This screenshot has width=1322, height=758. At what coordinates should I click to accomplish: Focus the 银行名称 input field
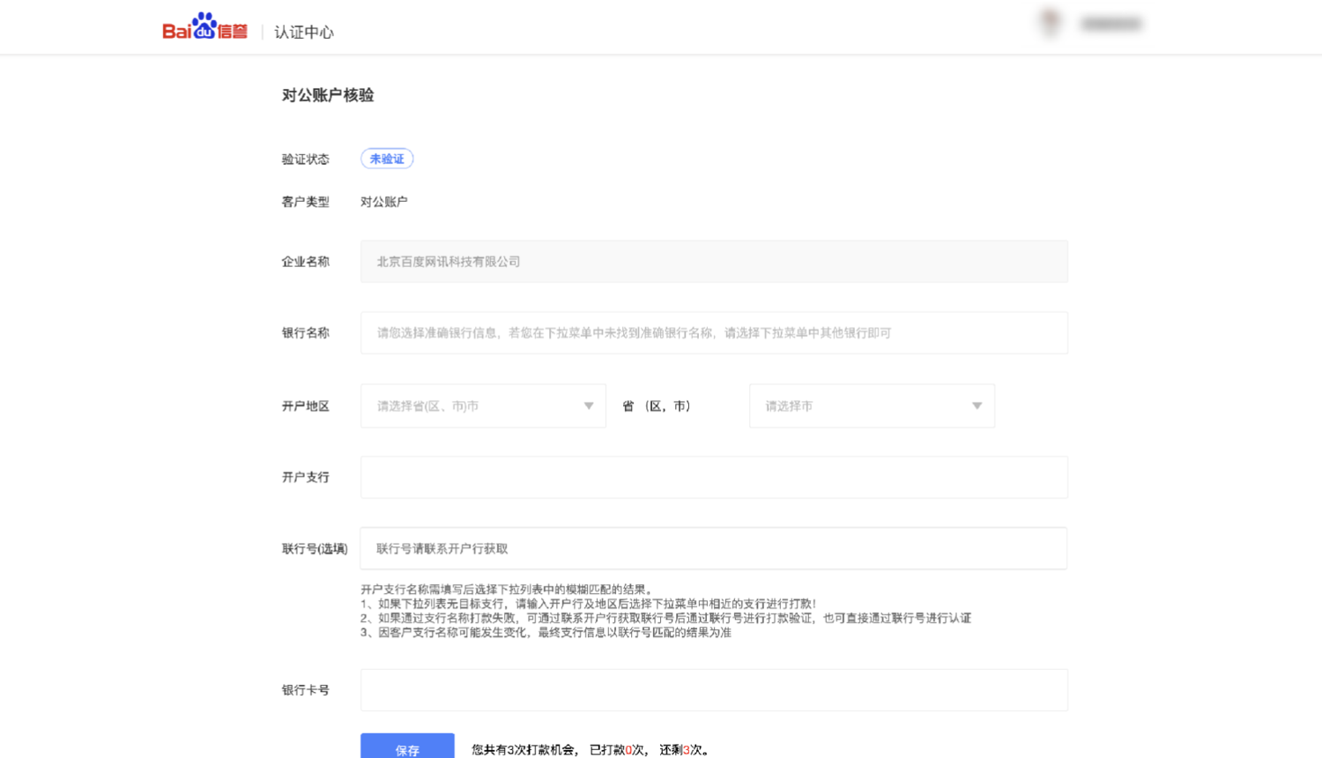(714, 333)
